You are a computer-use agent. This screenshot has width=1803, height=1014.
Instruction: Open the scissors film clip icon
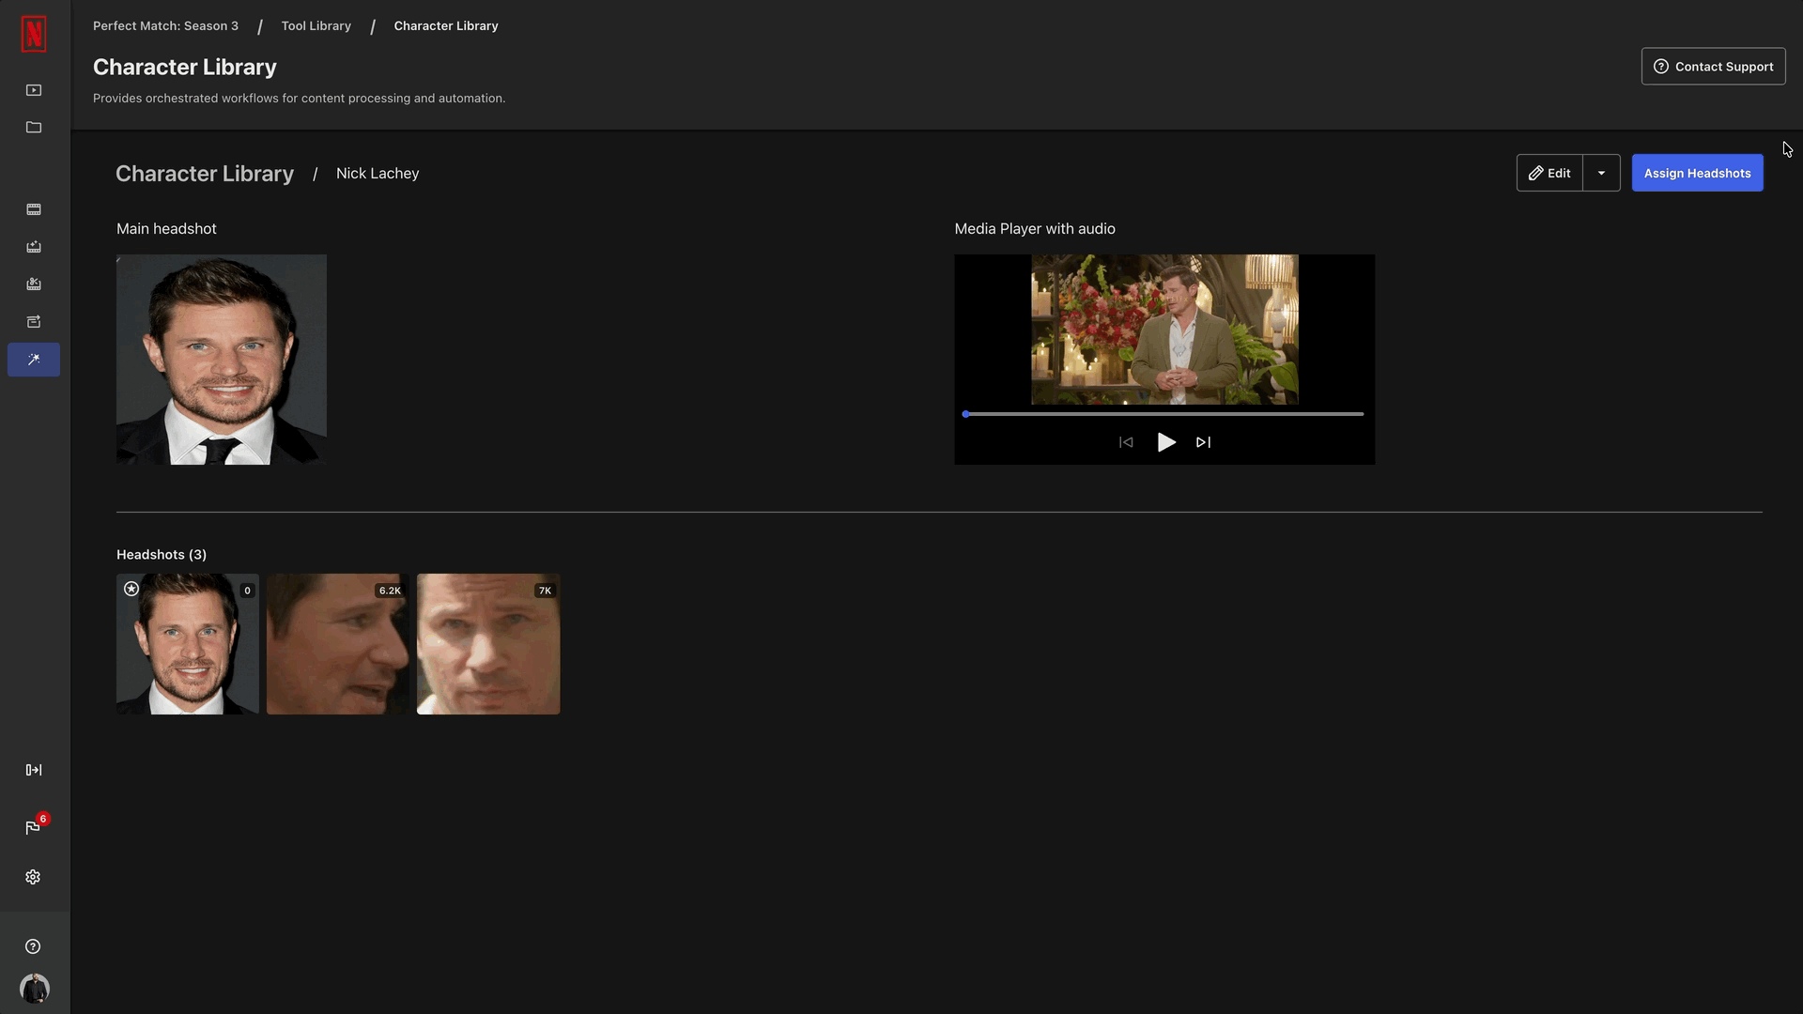pos(34,284)
